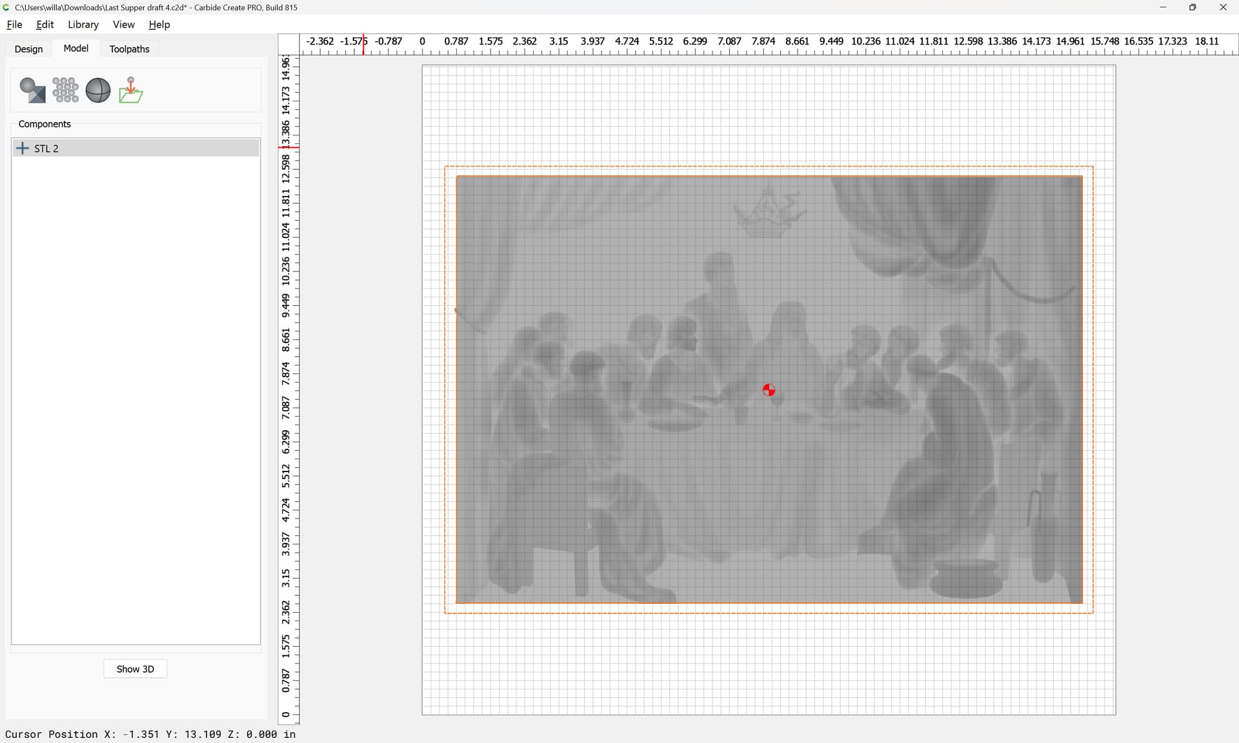Viewport: 1239px width, 743px height.
Task: Minimize the Carbide Create window
Action: (x=1163, y=7)
